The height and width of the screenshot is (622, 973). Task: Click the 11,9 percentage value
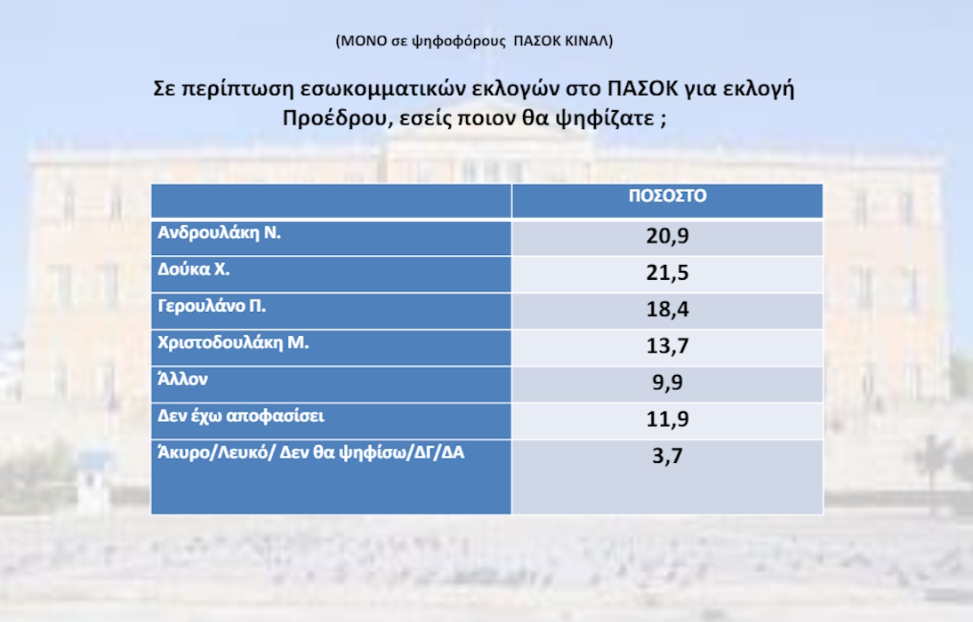click(667, 419)
